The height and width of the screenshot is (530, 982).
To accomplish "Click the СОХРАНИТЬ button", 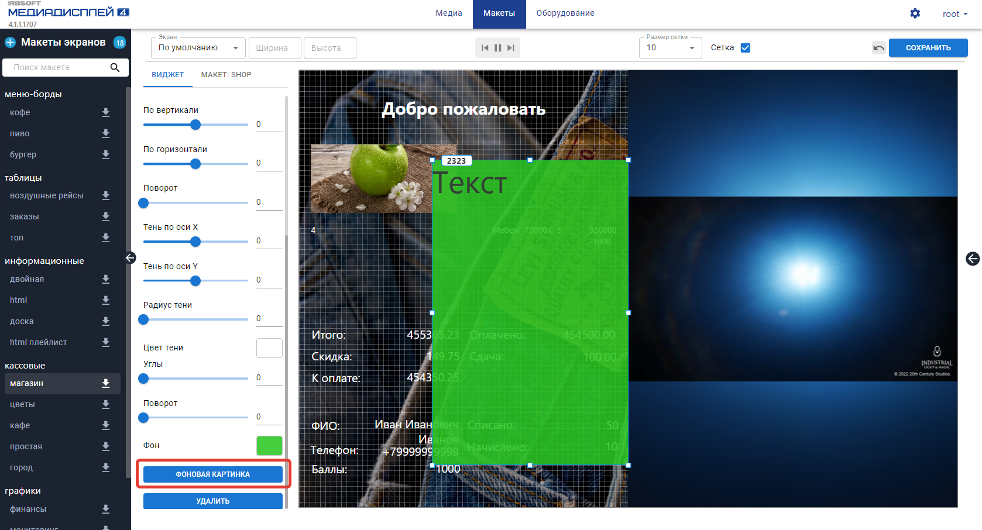I will (x=928, y=48).
